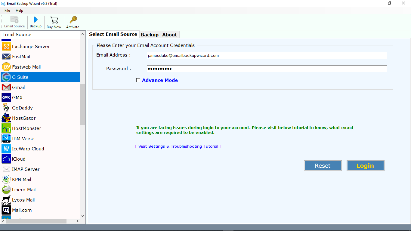Click the Login button
The image size is (411, 231).
365,166
